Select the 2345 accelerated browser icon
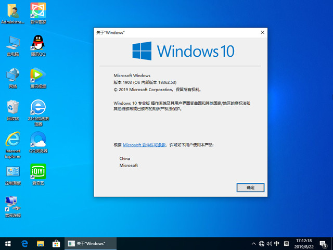 pos(38,108)
